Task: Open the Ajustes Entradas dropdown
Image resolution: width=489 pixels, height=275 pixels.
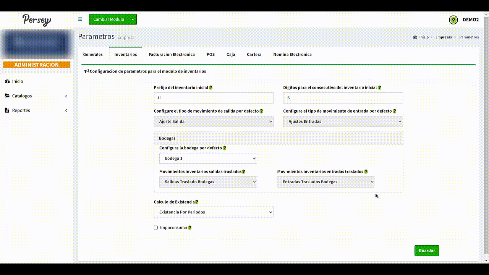Action: click(x=343, y=121)
